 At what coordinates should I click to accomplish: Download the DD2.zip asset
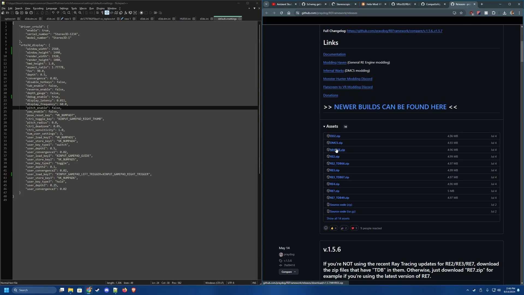click(335, 136)
